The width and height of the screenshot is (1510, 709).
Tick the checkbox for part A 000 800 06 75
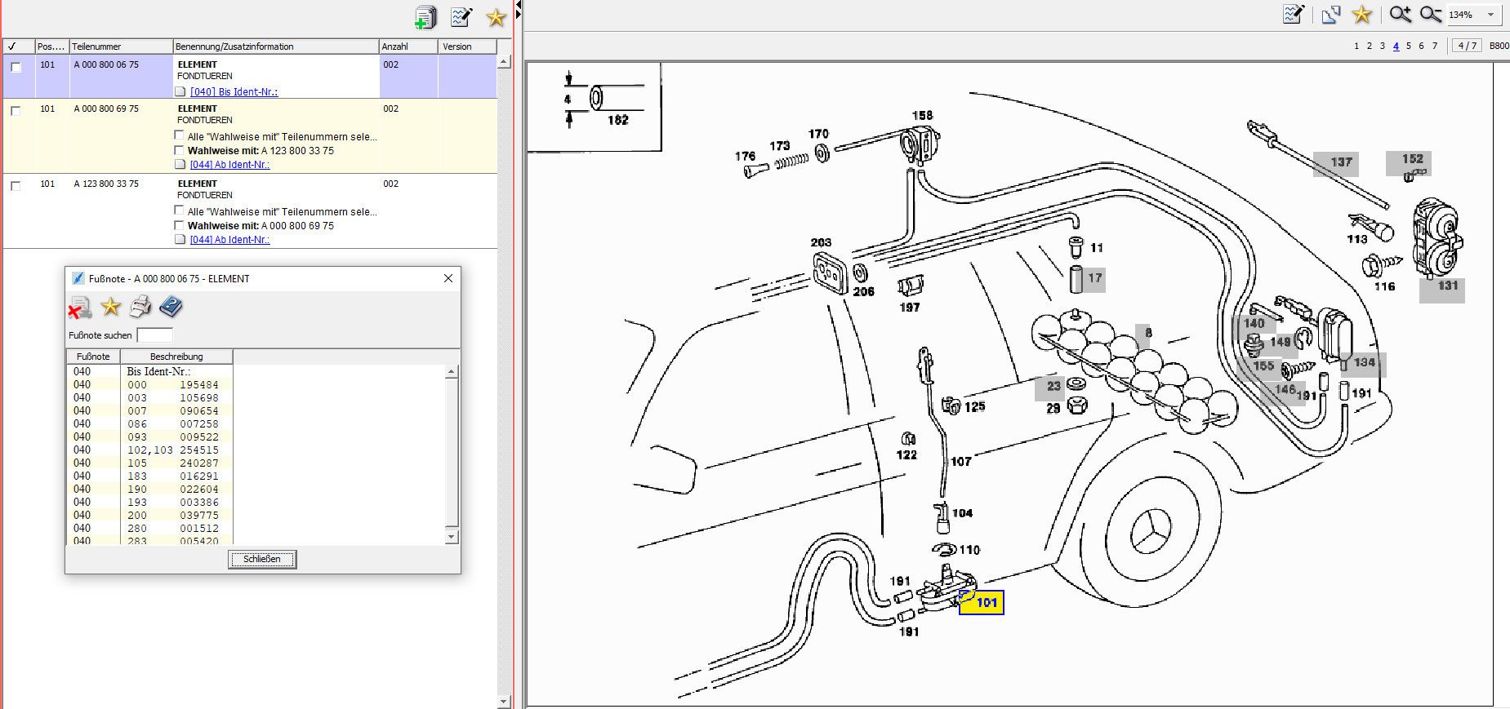point(16,68)
